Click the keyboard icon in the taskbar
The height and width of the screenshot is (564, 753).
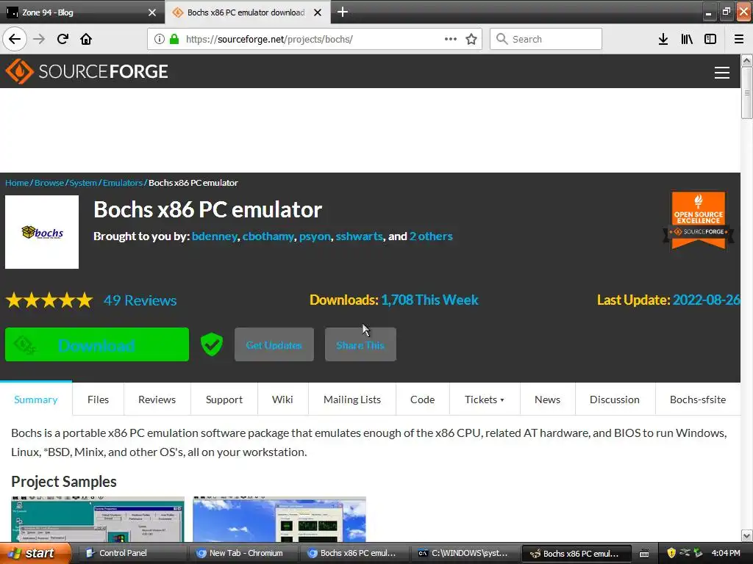pyautogui.click(x=644, y=554)
